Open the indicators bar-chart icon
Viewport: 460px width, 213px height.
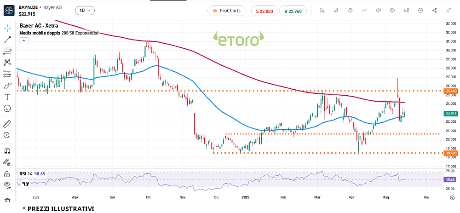pos(406,11)
